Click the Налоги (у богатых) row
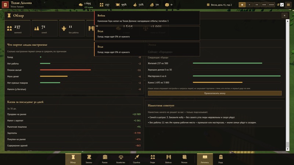This screenshot has height=165, width=294. [74, 89]
